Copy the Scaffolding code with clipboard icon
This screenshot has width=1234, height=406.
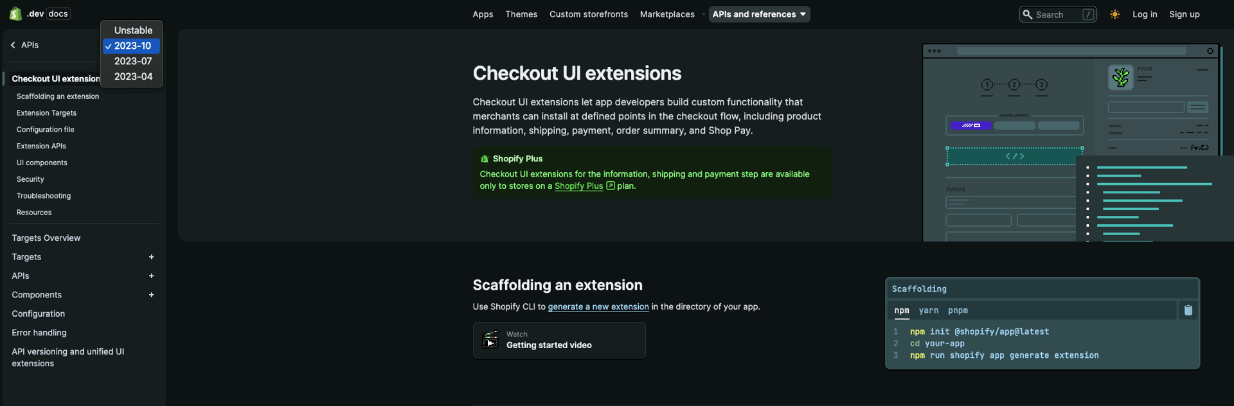tap(1188, 310)
